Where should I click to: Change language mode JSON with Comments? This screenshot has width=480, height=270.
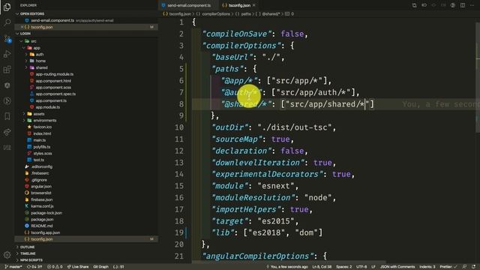coord(397,267)
